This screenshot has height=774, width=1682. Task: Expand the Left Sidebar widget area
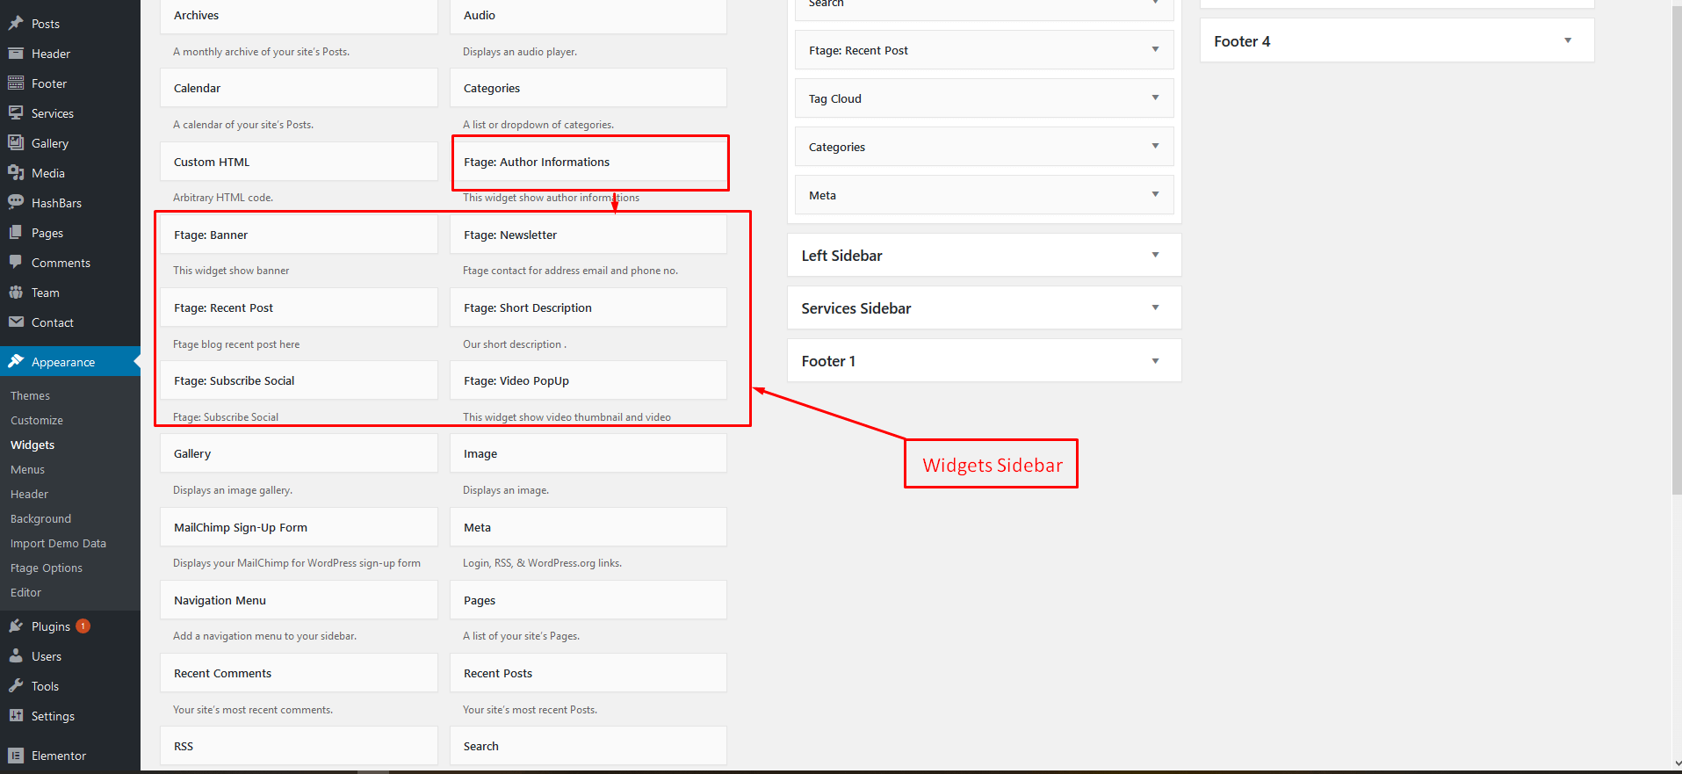1155,255
